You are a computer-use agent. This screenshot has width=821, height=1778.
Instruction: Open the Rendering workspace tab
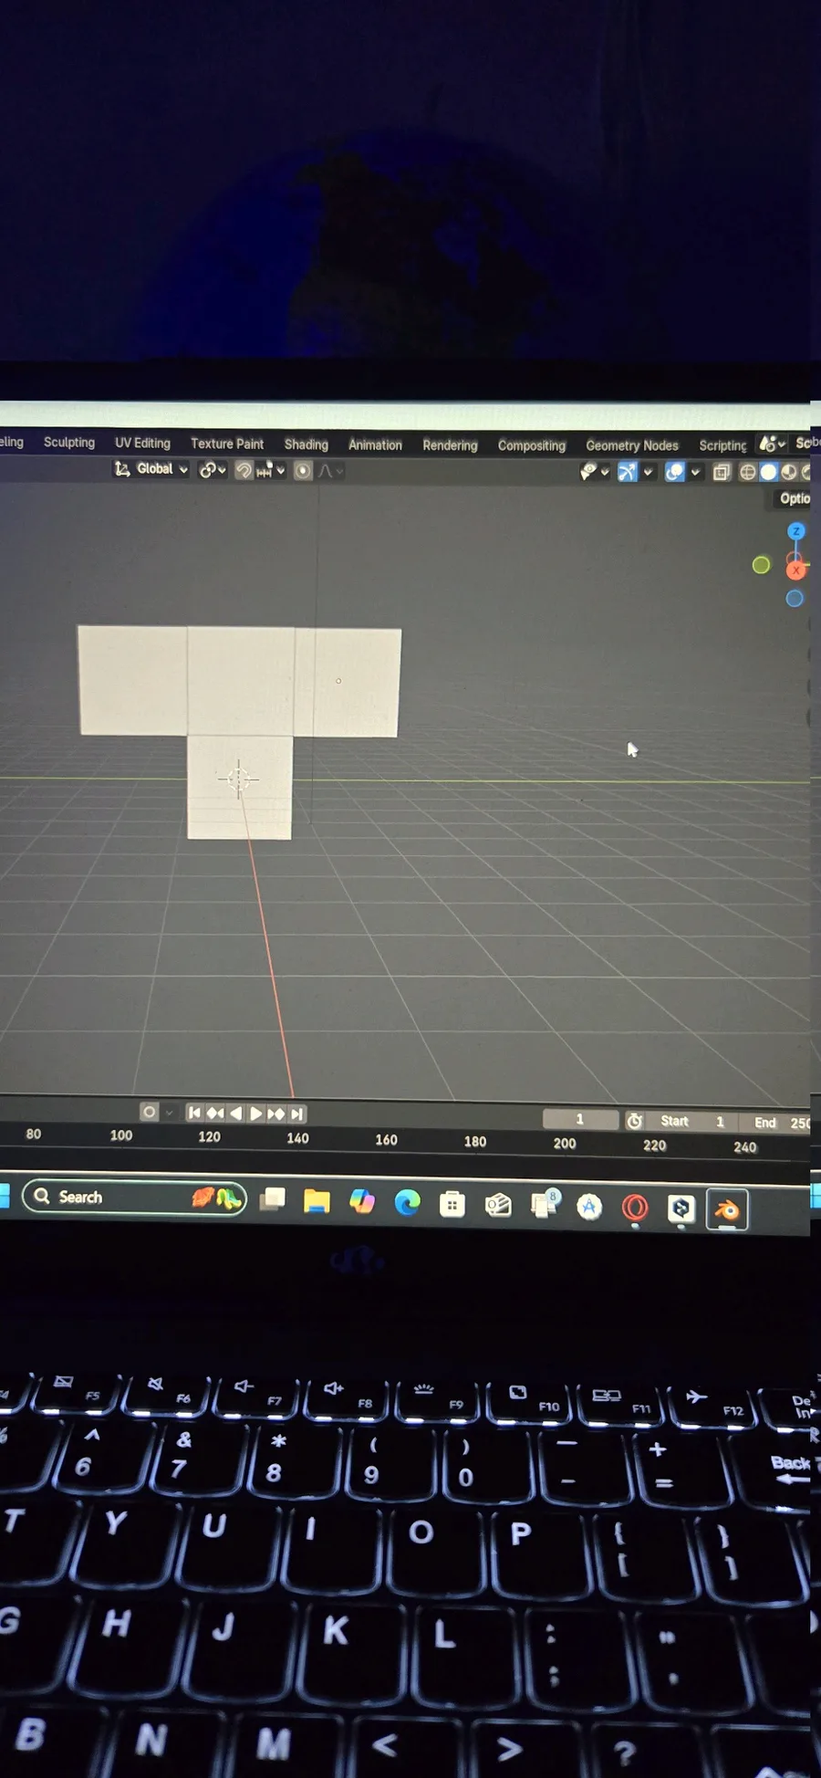pyautogui.click(x=450, y=445)
